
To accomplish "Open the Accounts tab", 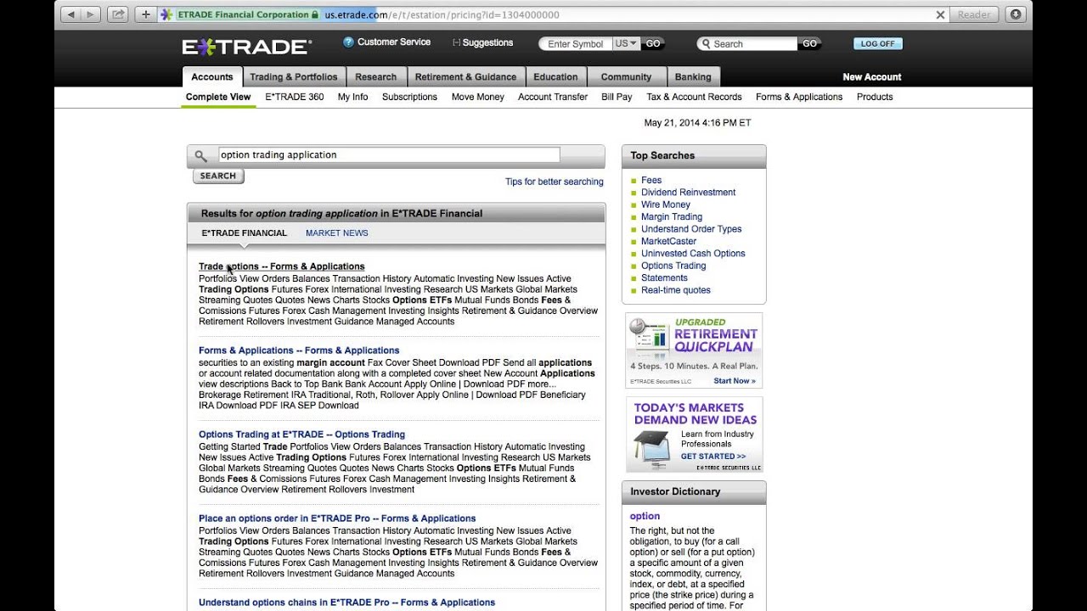I will pos(212,77).
